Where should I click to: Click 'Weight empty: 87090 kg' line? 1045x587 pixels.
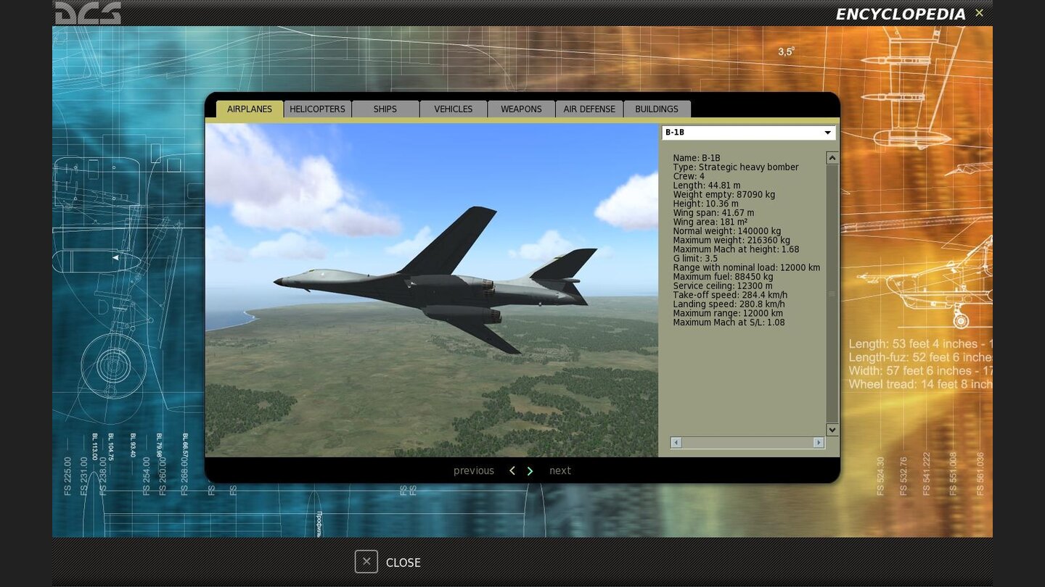(724, 194)
